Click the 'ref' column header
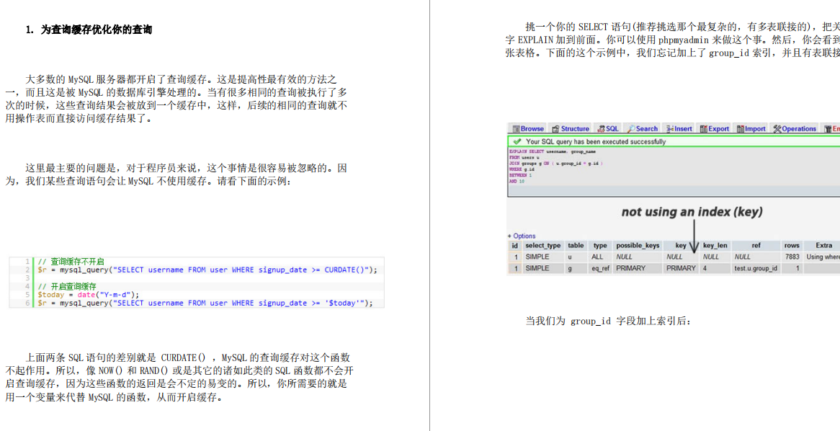840x431 pixels. (756, 246)
